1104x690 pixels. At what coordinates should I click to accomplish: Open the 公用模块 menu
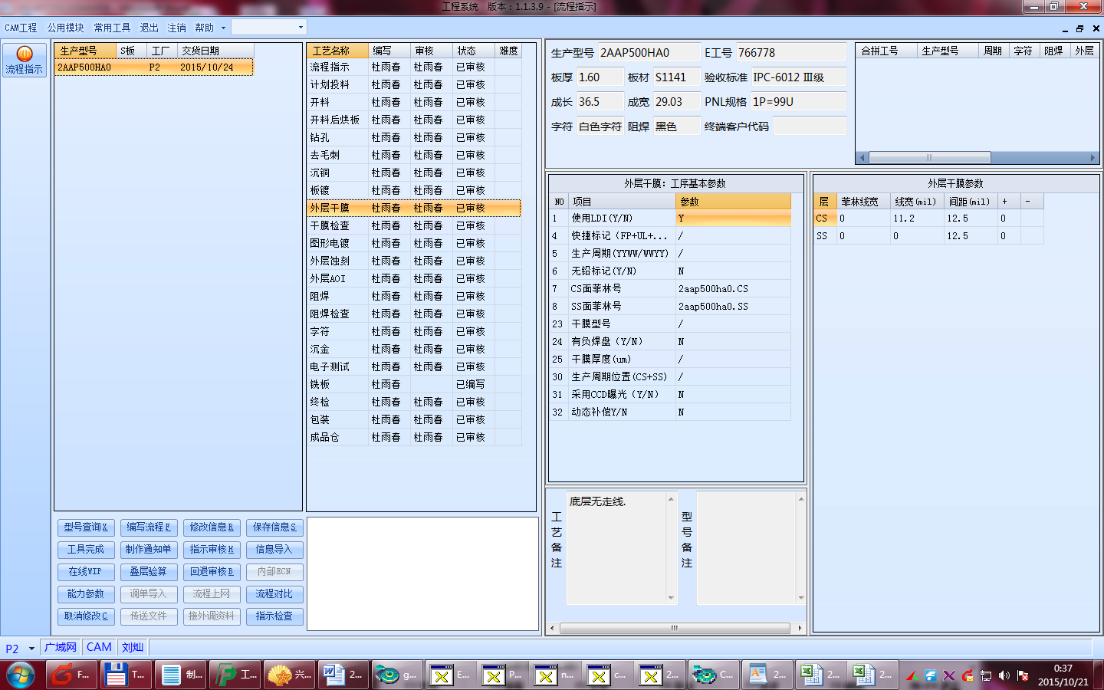65,28
